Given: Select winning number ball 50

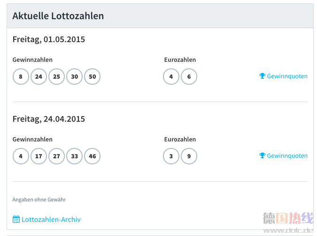Looking at the screenshot, I should (93, 77).
